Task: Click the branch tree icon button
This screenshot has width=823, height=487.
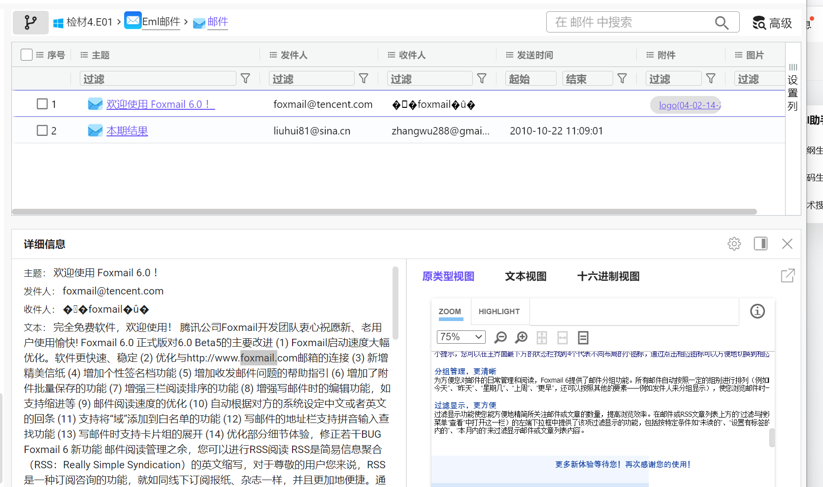Action: pyautogui.click(x=31, y=22)
